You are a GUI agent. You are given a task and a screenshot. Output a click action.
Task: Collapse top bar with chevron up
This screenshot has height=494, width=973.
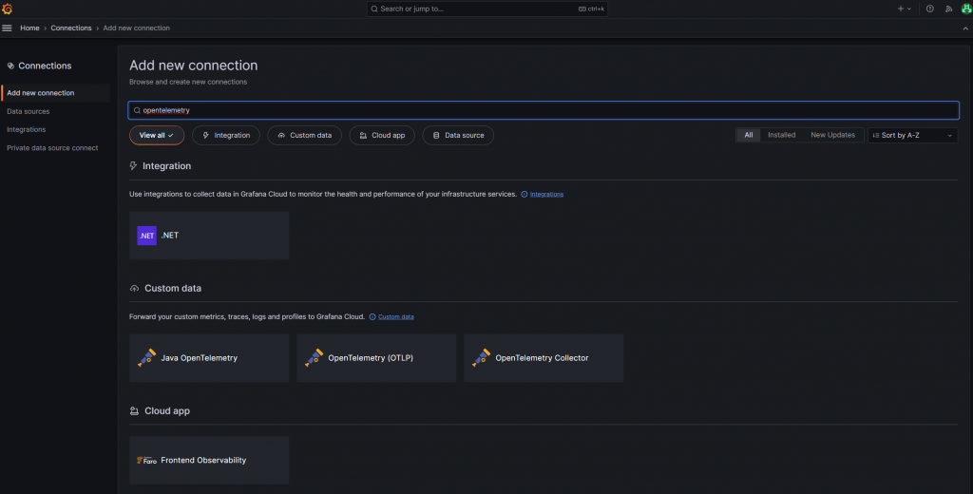coord(965,28)
